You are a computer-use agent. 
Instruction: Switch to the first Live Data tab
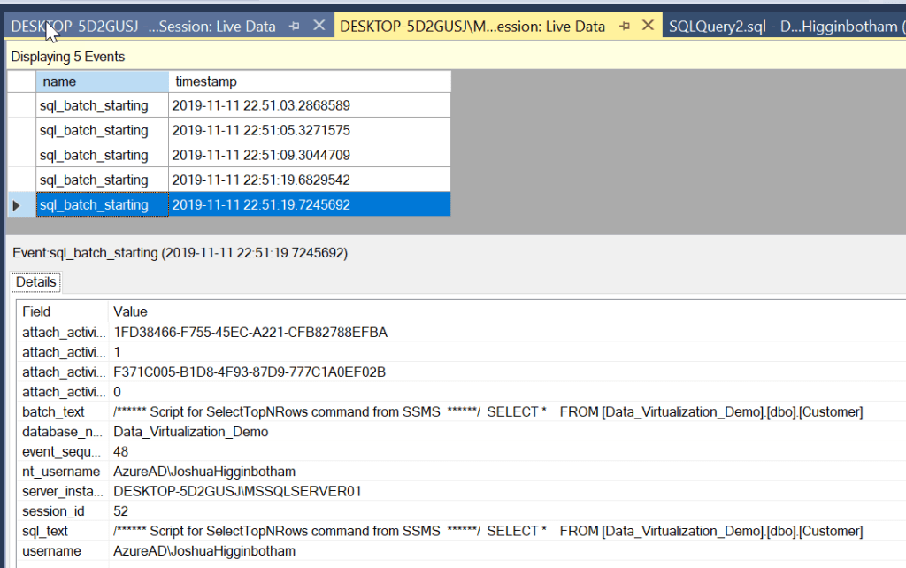(x=143, y=27)
